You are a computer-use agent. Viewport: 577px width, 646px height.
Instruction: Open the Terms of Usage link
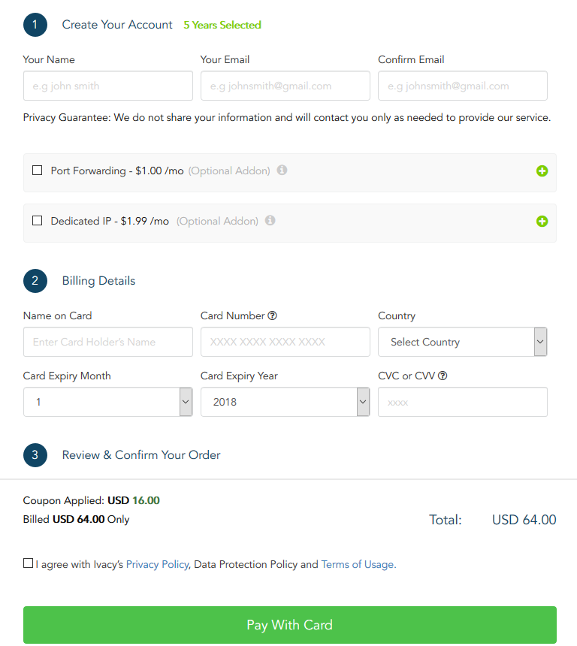358,564
